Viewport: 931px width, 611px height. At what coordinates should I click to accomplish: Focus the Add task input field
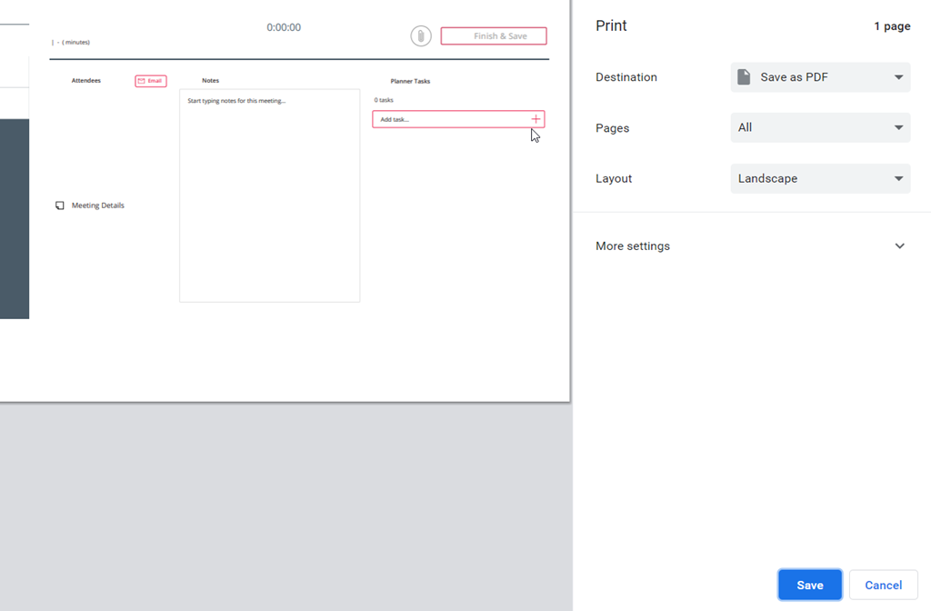[450, 119]
